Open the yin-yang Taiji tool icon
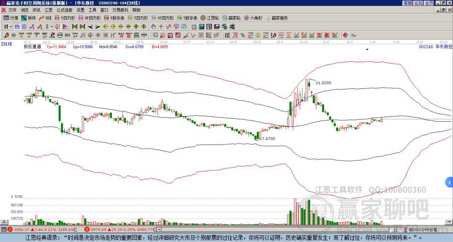Screen dimensions: 453x242 coord(346,35)
